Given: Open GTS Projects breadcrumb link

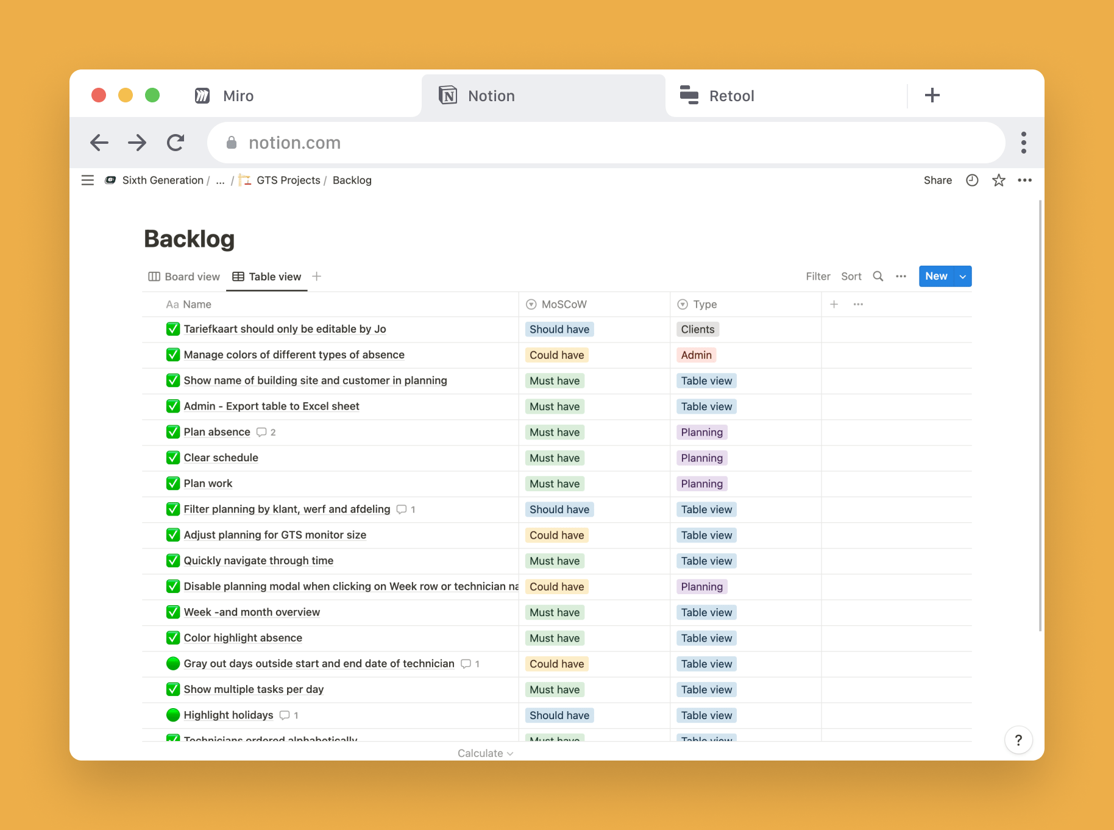Looking at the screenshot, I should 288,180.
